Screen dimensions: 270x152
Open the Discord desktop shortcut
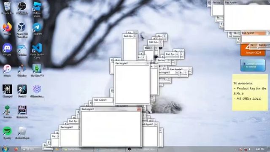coord(7,49)
